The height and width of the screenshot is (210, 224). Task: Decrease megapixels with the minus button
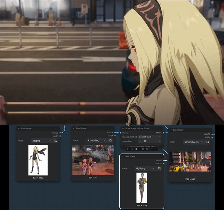click(x=140, y=141)
